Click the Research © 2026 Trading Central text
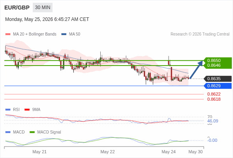The image size is (233, 158). point(200,34)
